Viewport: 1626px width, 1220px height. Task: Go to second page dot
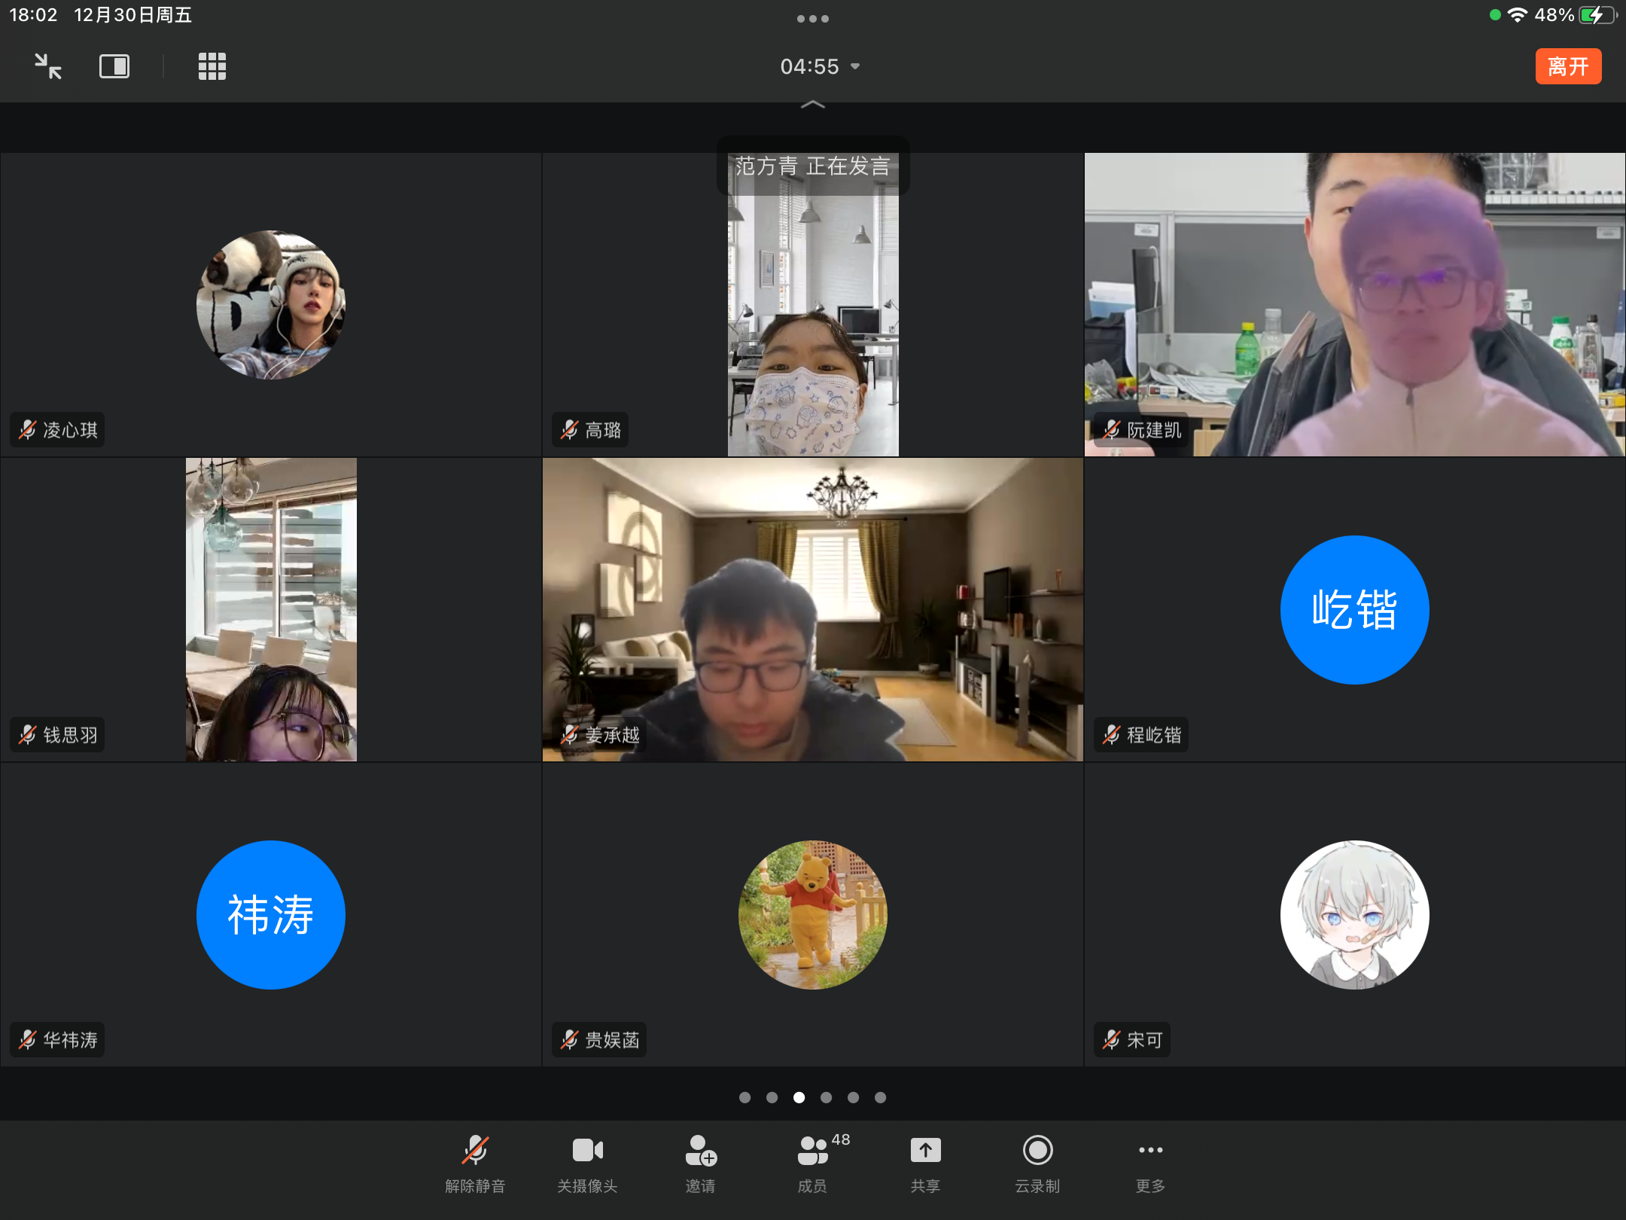pyautogui.click(x=772, y=1097)
